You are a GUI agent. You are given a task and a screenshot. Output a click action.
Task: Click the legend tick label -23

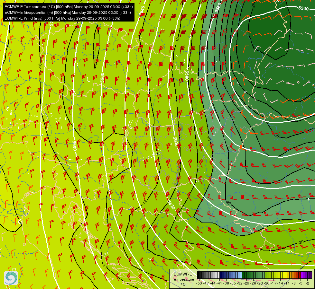tap(260, 283)
